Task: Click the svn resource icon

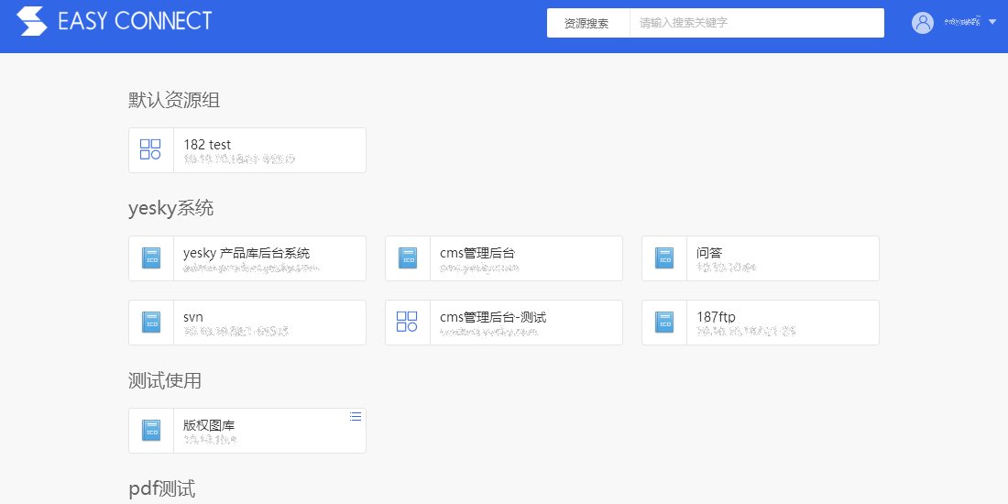Action: 151,323
